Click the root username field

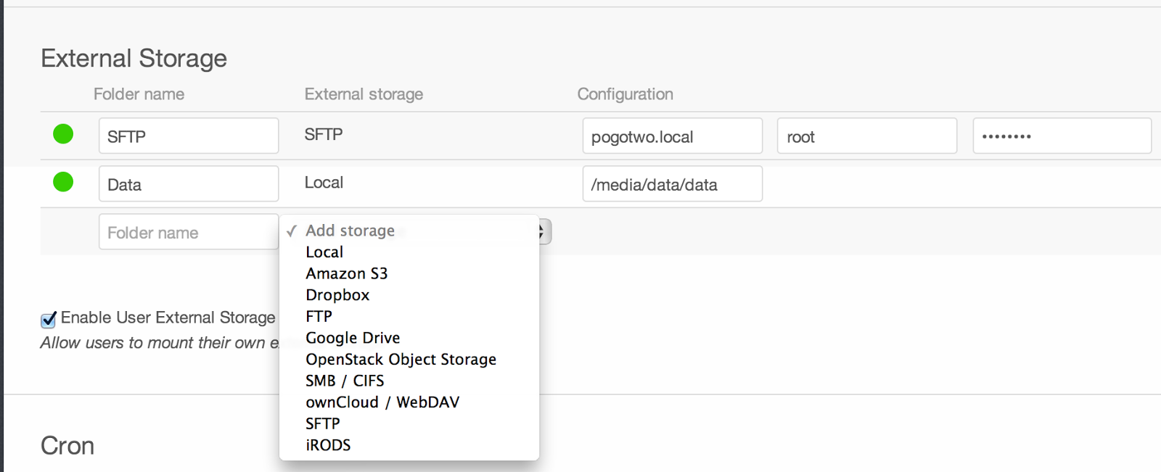[867, 136]
